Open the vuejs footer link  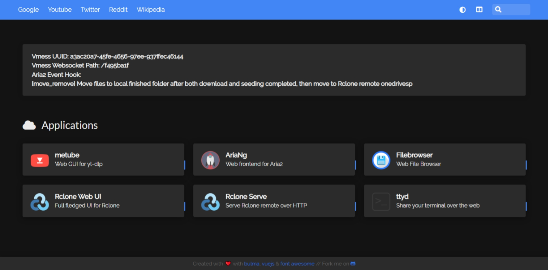(x=268, y=264)
